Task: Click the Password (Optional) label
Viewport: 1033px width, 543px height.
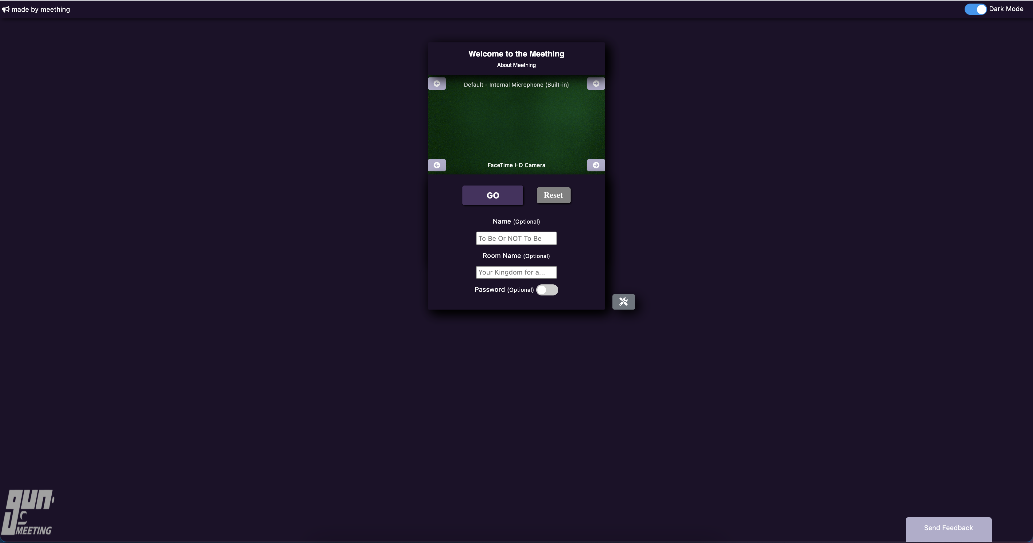Action: 504,289
